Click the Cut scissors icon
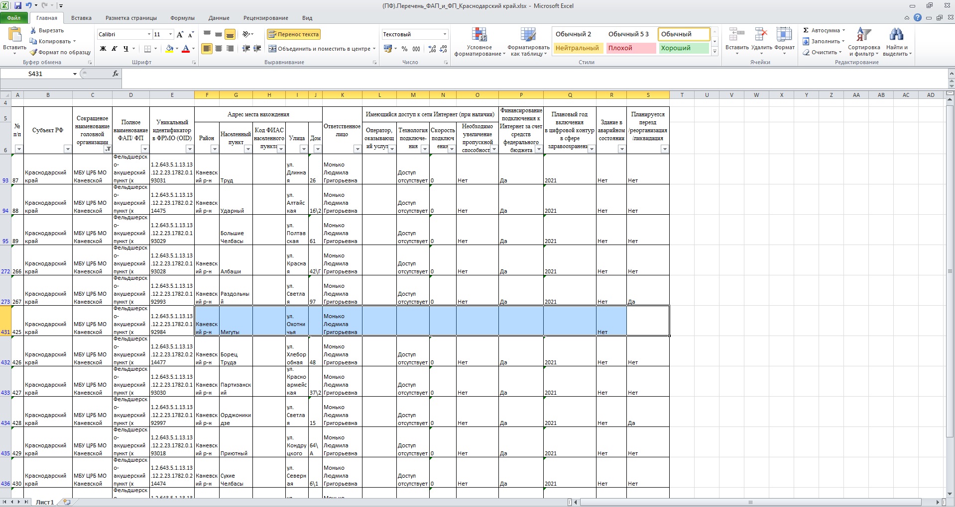The height and width of the screenshot is (507, 955). 33,30
